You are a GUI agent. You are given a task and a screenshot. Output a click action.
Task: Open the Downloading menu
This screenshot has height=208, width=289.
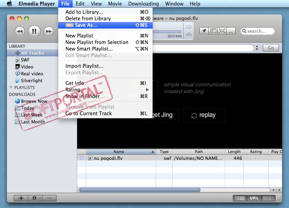[x=143, y=4]
